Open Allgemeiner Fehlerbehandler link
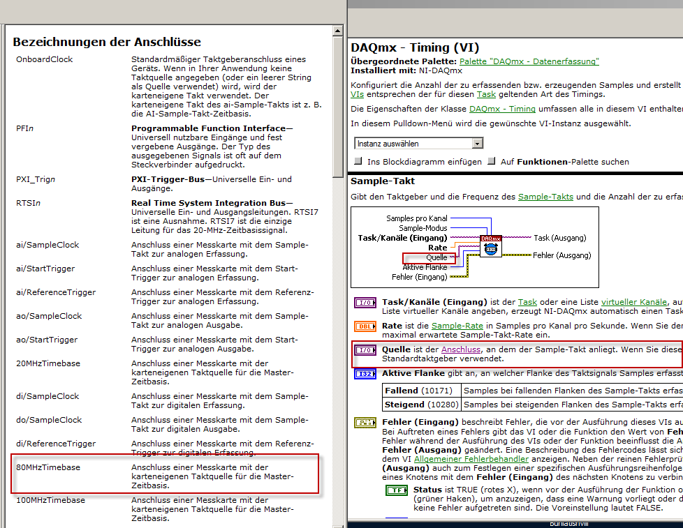Viewport: 683px width, 528px height. [x=471, y=459]
